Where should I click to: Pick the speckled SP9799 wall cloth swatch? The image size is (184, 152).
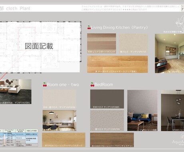coord(107,120)
